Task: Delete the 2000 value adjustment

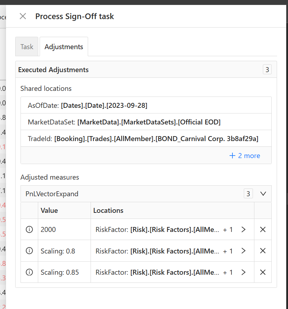Action: (x=263, y=229)
